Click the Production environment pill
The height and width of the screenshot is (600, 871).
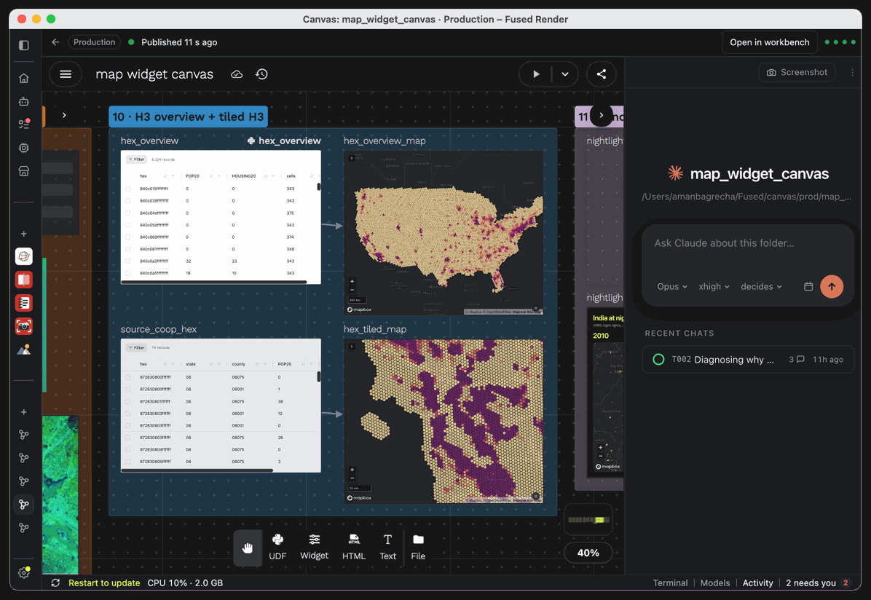(94, 42)
